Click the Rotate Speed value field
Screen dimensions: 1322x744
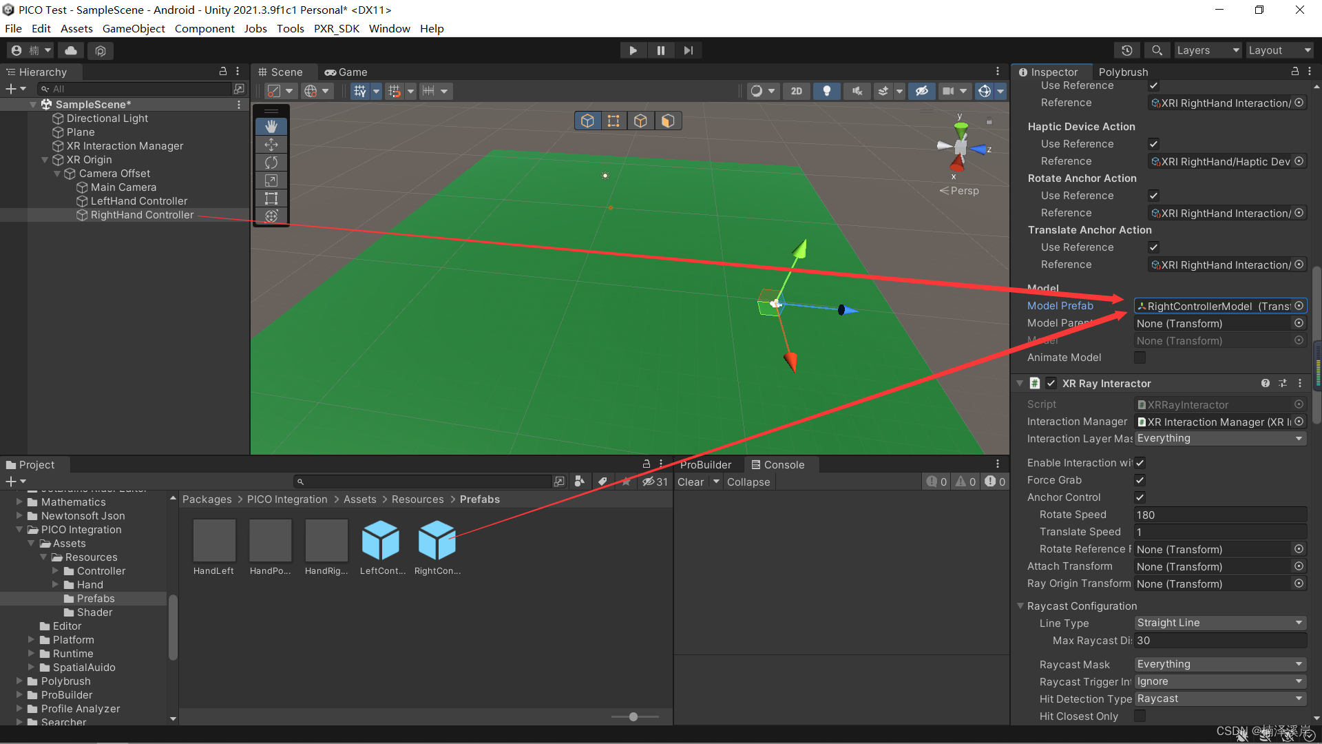(x=1220, y=515)
